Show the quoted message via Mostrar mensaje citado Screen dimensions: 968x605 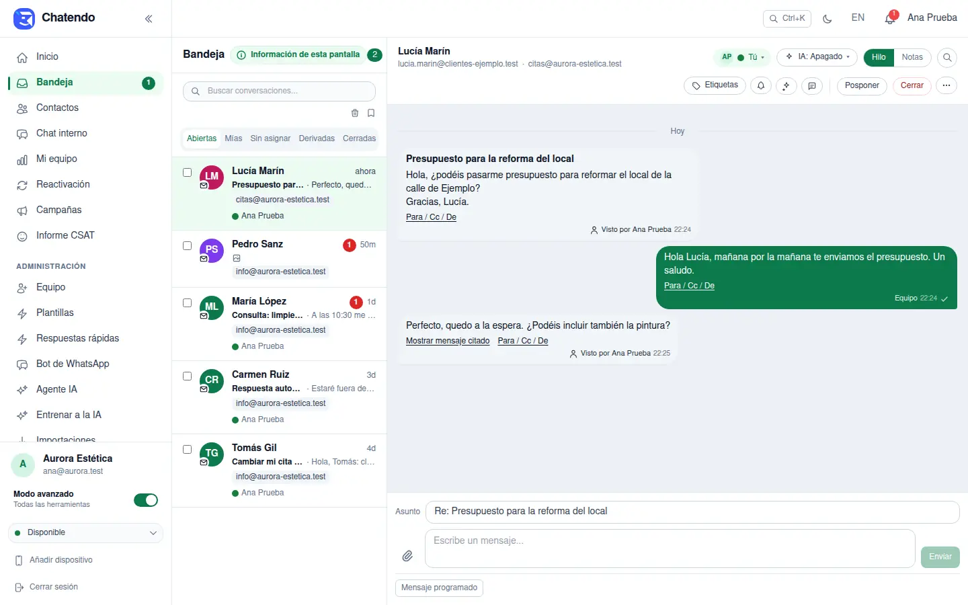coord(448,341)
